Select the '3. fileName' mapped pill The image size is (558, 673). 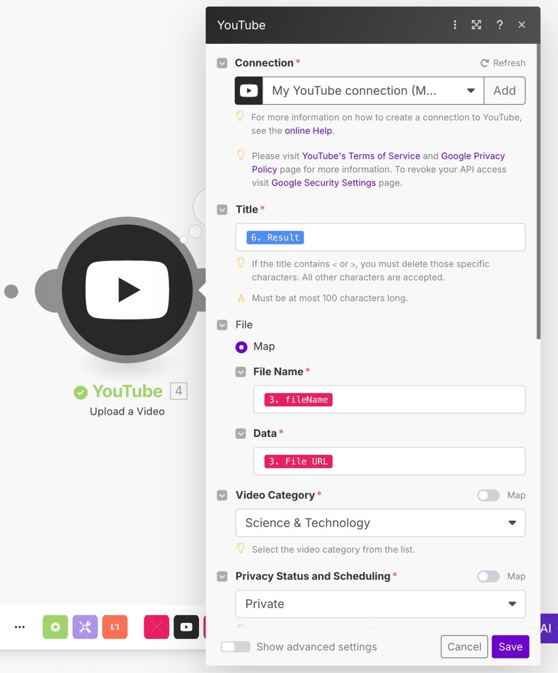click(298, 400)
